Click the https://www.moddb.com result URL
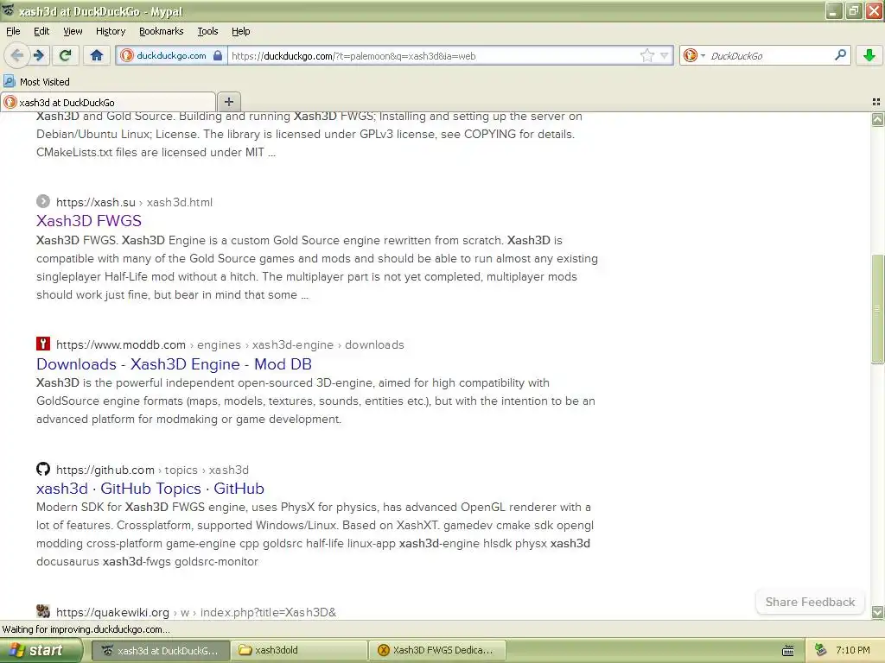This screenshot has height=663, width=885. (x=121, y=344)
